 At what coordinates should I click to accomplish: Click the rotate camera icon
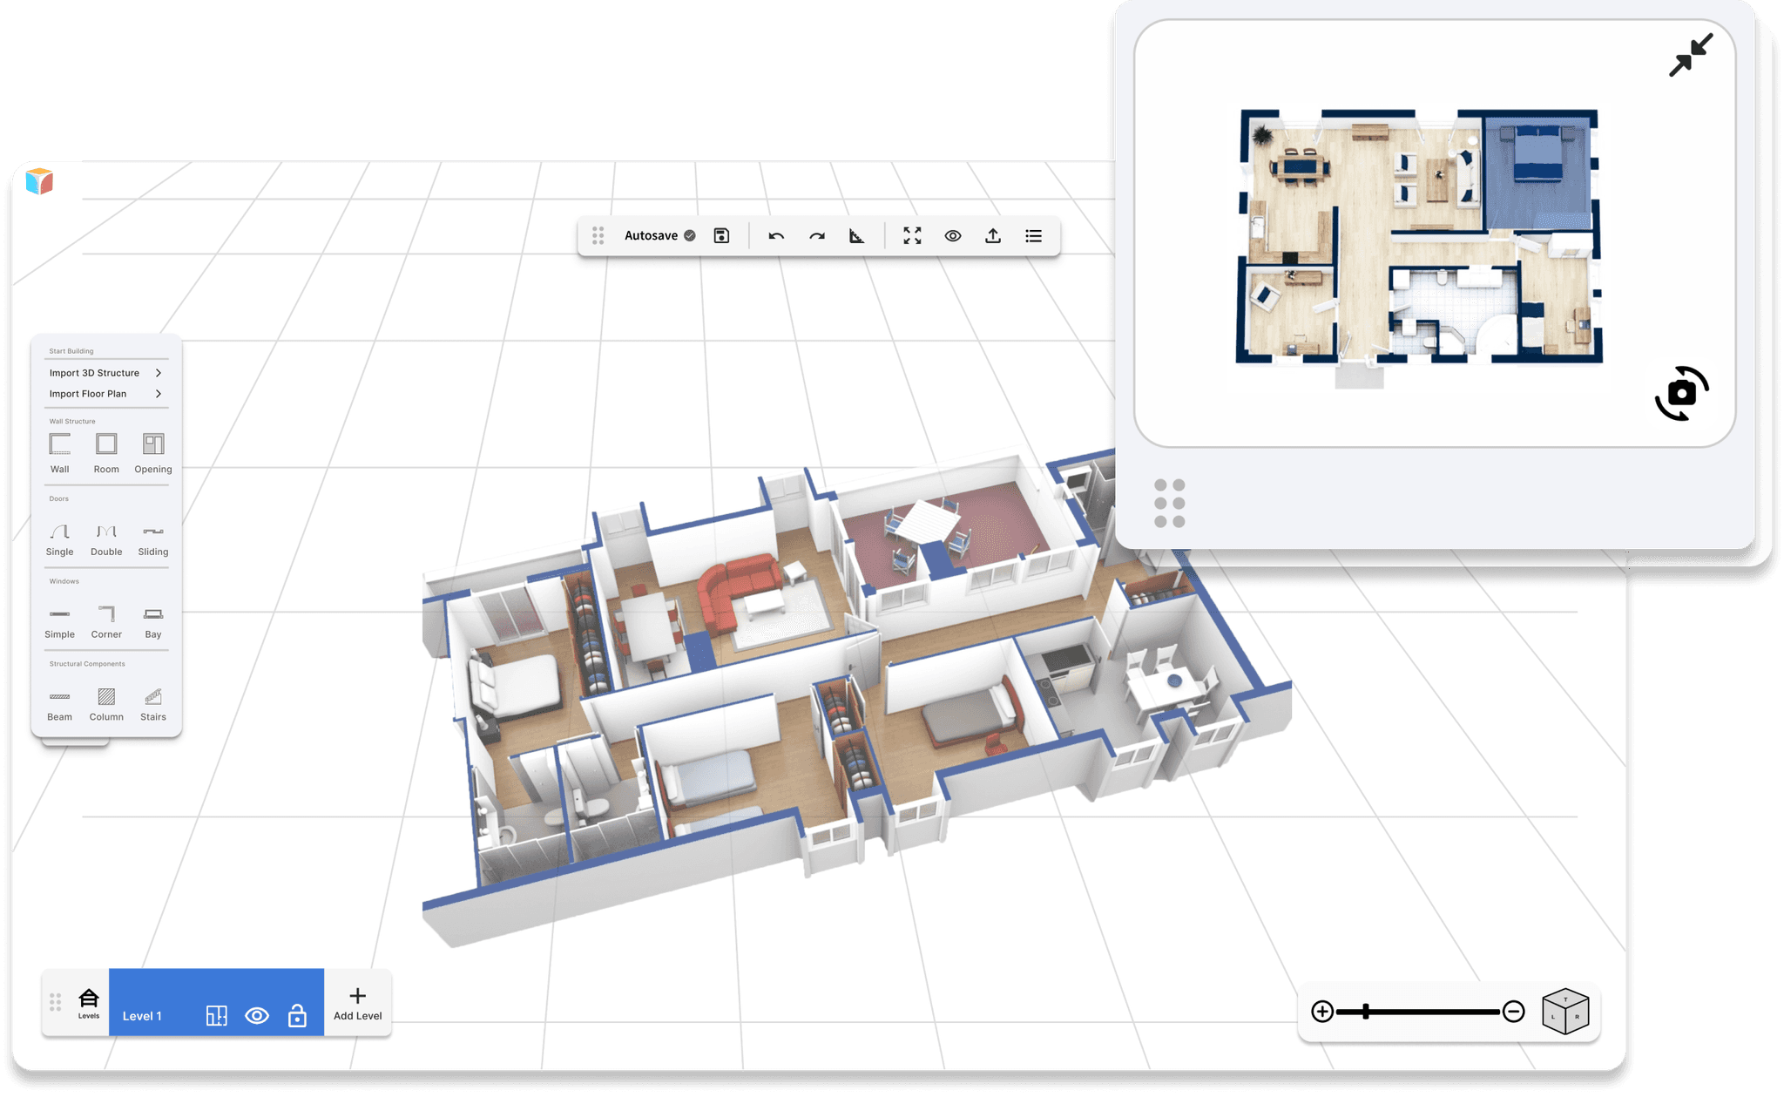(x=1681, y=394)
